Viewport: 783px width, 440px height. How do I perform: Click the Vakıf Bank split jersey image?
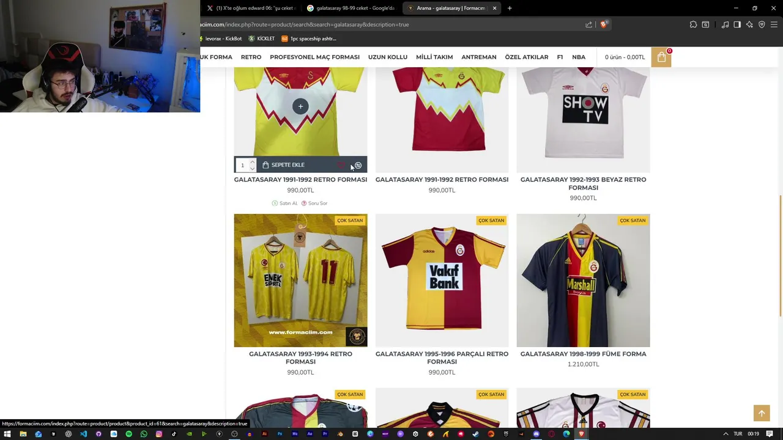442,280
